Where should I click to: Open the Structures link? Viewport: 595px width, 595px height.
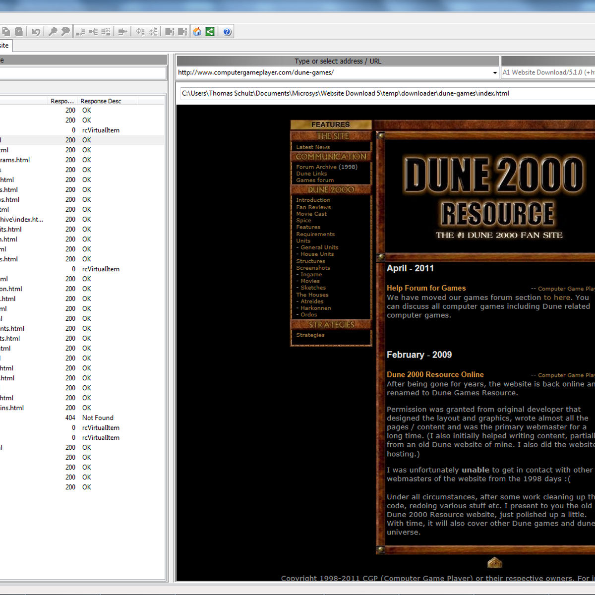310,261
